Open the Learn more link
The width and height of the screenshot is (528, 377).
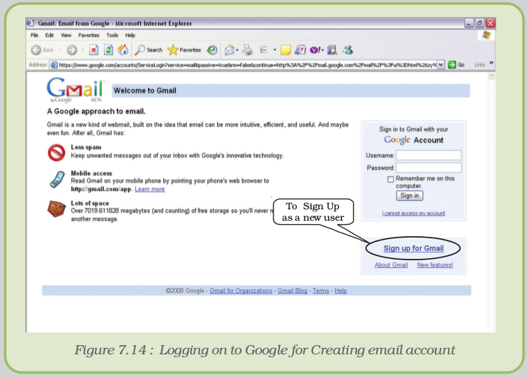click(150, 189)
